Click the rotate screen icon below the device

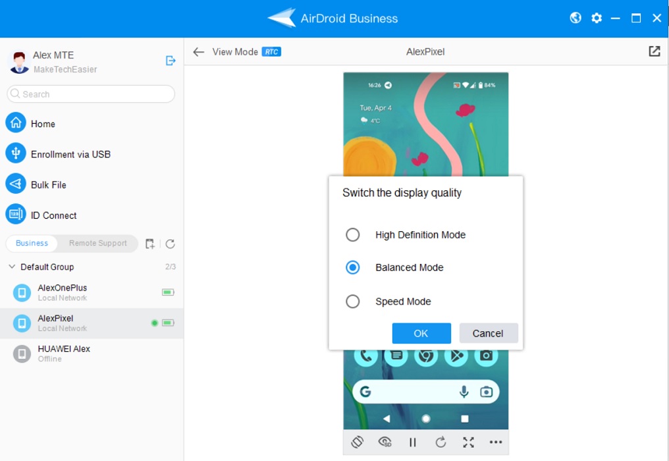[x=358, y=442]
